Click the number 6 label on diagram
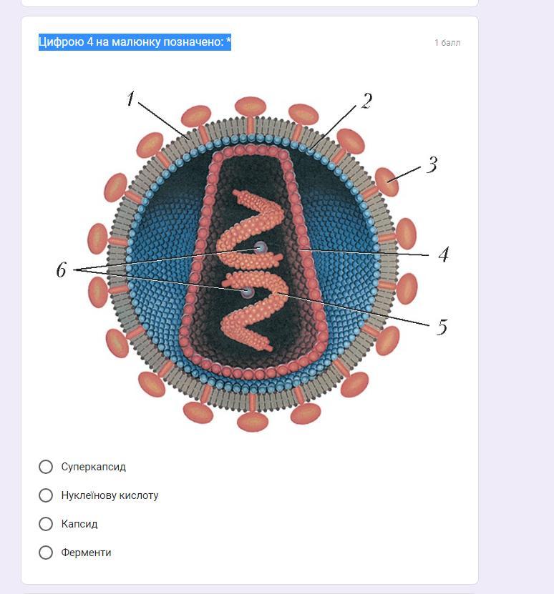The height and width of the screenshot is (594, 554). [62, 270]
